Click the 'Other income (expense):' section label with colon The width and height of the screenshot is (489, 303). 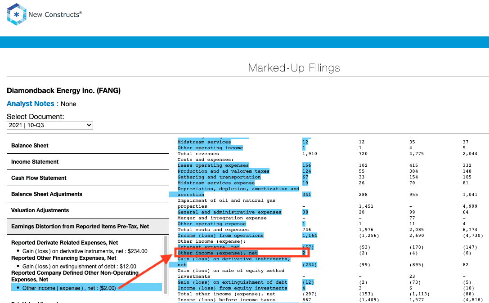pyautogui.click(x=211, y=241)
